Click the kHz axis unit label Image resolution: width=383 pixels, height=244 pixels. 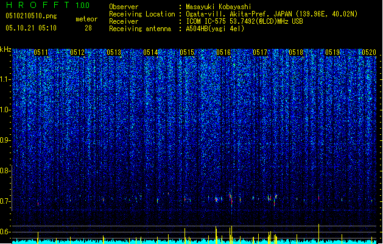pyautogui.click(x=5, y=49)
